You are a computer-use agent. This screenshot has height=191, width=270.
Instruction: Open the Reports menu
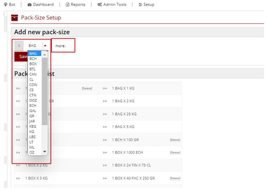pyautogui.click(x=78, y=5)
